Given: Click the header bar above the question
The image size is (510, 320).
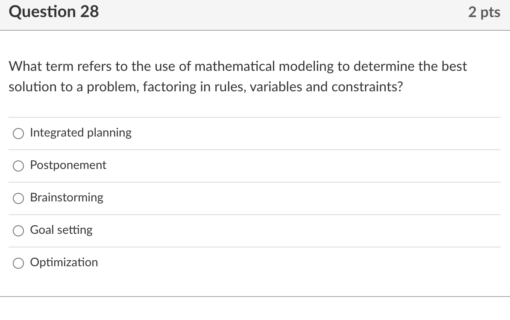Looking at the screenshot, I should (x=255, y=15).
